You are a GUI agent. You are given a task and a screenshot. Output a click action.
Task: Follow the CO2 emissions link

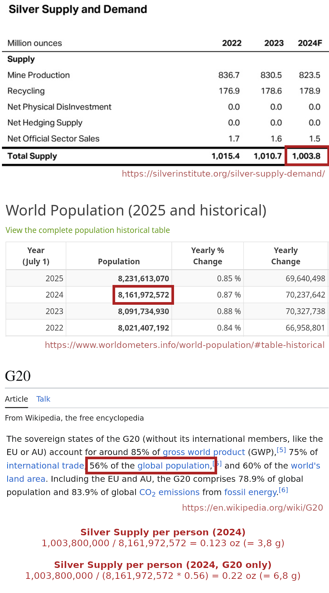coord(169,492)
